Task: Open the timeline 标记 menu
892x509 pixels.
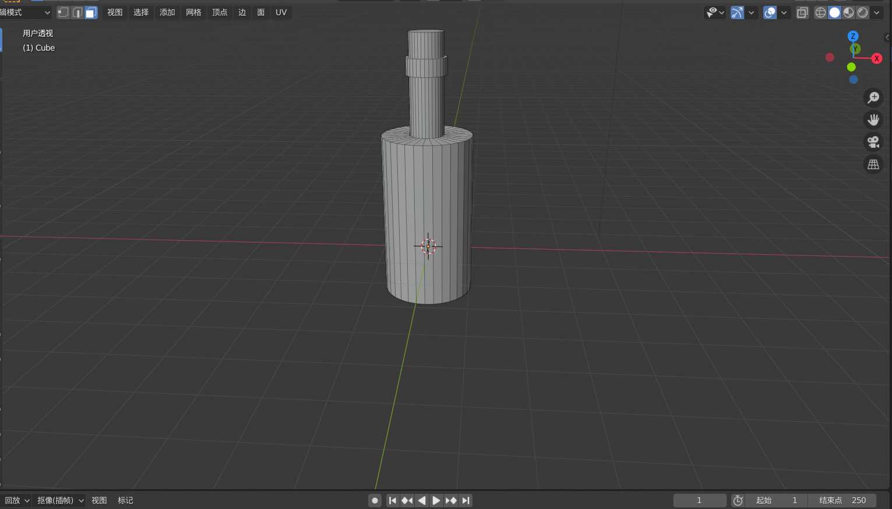Action: tap(125, 500)
